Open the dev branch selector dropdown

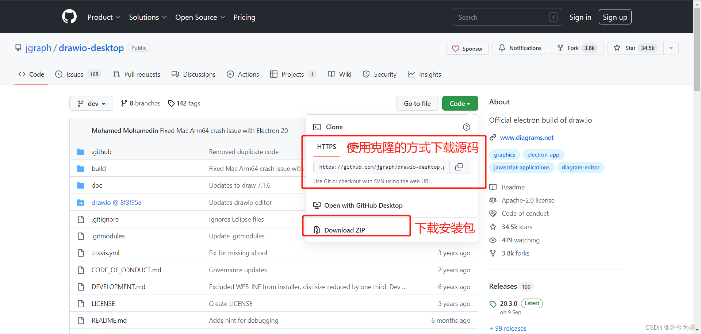[91, 104]
